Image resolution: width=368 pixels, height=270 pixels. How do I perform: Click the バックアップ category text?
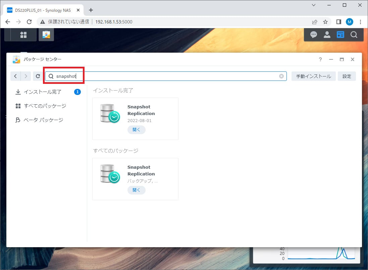[143, 181]
